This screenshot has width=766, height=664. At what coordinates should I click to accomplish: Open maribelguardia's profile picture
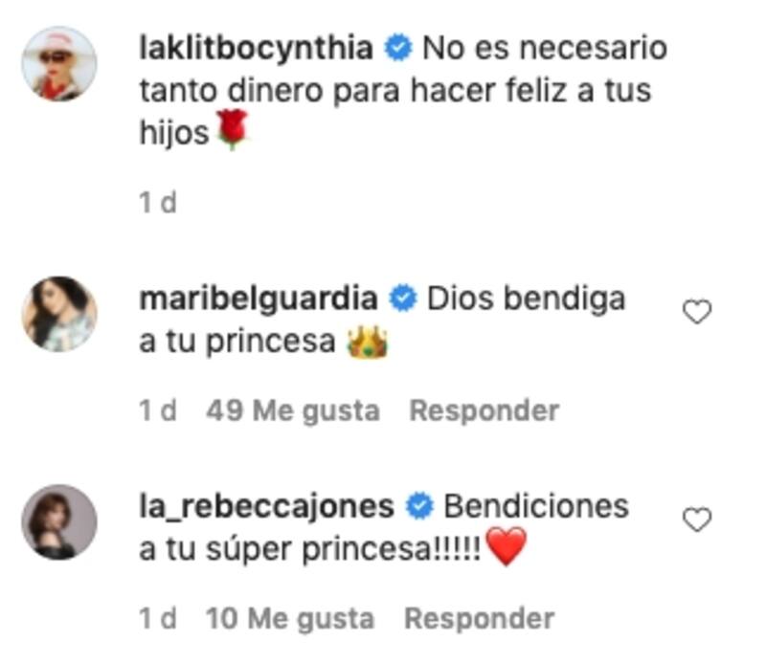(59, 314)
